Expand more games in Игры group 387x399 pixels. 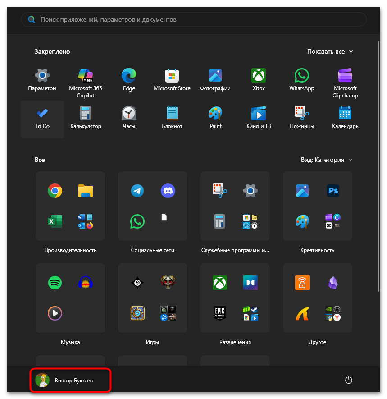click(168, 313)
